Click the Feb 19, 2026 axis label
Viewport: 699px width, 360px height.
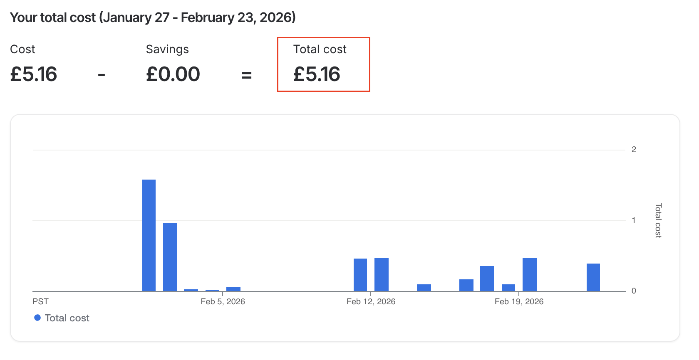(519, 301)
